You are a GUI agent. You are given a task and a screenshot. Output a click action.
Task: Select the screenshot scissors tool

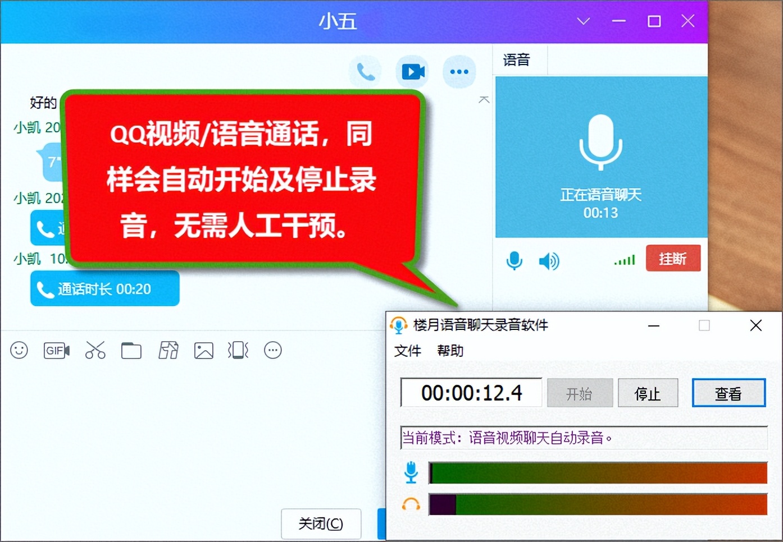click(x=95, y=350)
